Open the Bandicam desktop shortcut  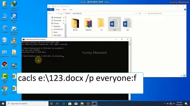(x=5, y=65)
